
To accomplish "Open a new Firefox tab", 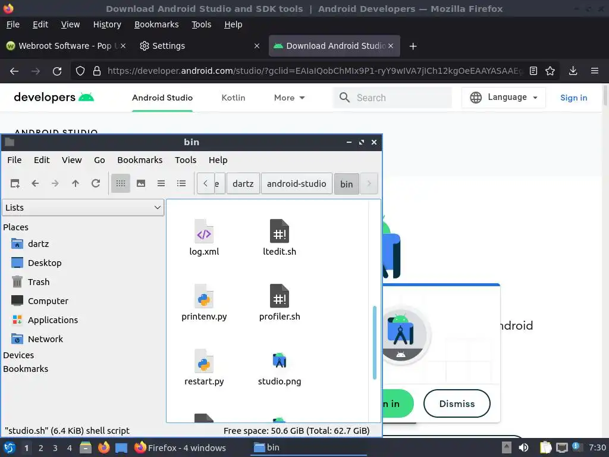I will 413,46.
